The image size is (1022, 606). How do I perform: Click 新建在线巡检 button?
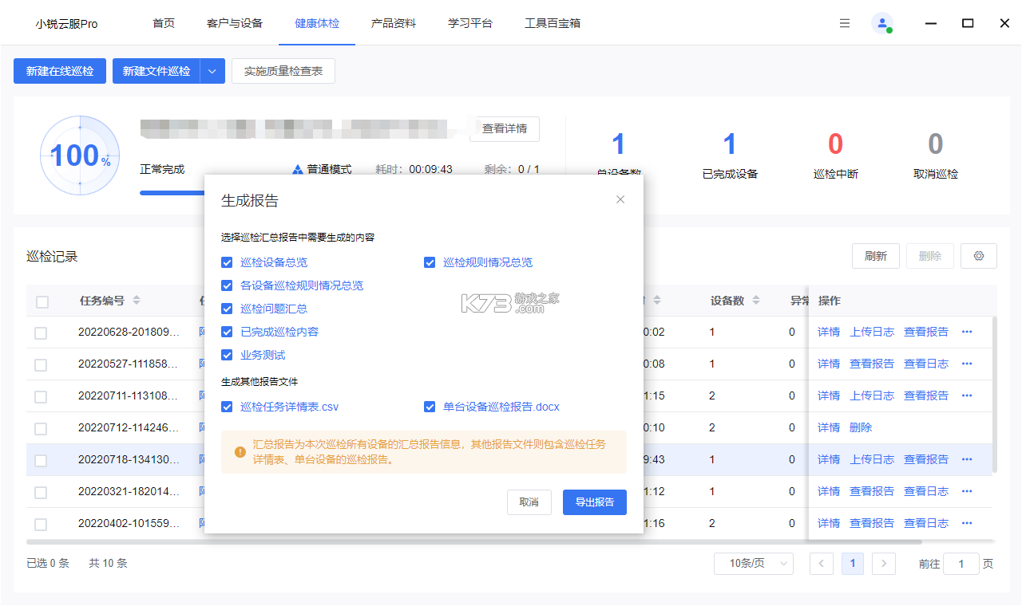point(60,71)
